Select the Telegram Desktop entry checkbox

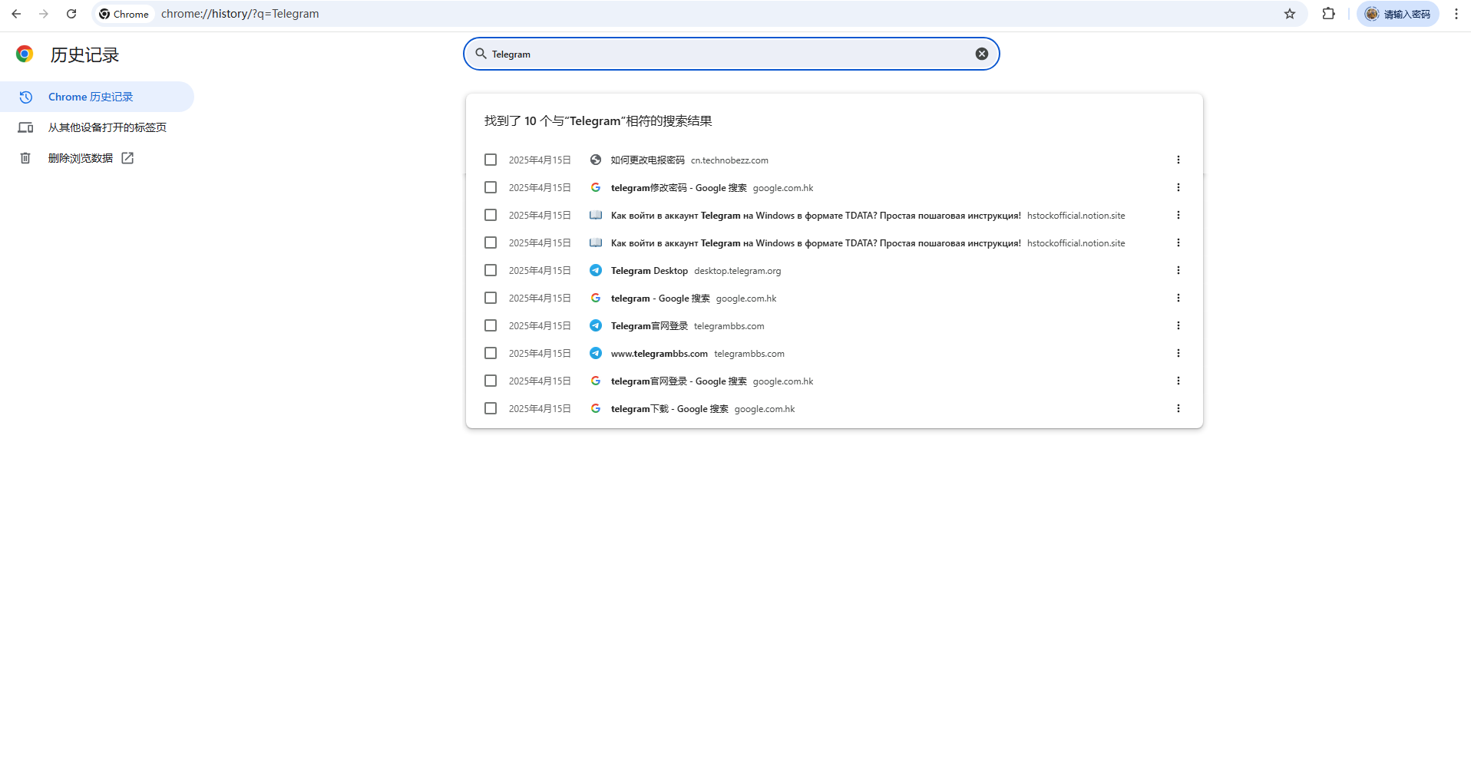(491, 270)
